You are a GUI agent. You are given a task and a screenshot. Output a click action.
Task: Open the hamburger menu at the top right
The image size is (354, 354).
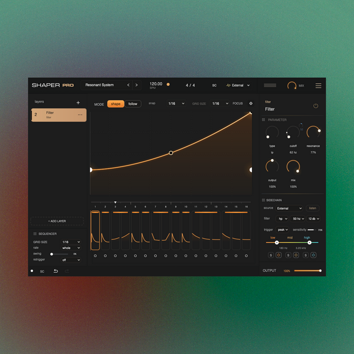[x=318, y=86]
